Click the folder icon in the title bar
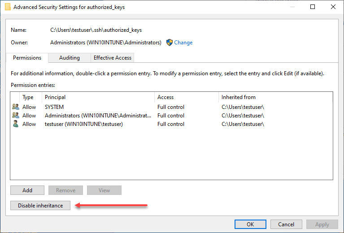This screenshot has height=233, width=344. pyautogui.click(x=8, y=7)
